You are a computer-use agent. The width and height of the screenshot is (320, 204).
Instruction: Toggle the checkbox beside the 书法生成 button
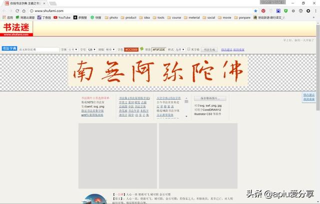(x=189, y=49)
